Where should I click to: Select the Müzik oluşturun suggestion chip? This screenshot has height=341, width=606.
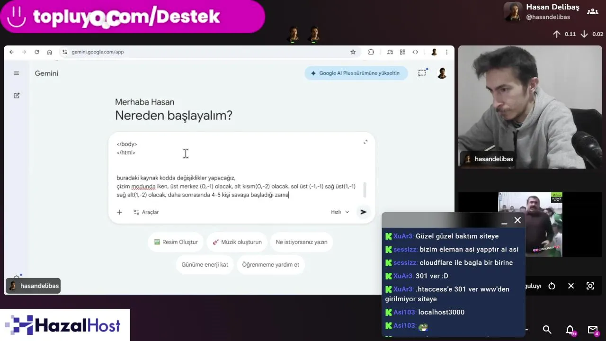pyautogui.click(x=237, y=242)
